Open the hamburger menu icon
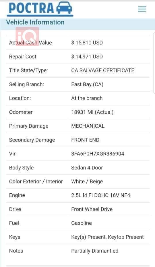The image size is (155, 267). tap(142, 9)
